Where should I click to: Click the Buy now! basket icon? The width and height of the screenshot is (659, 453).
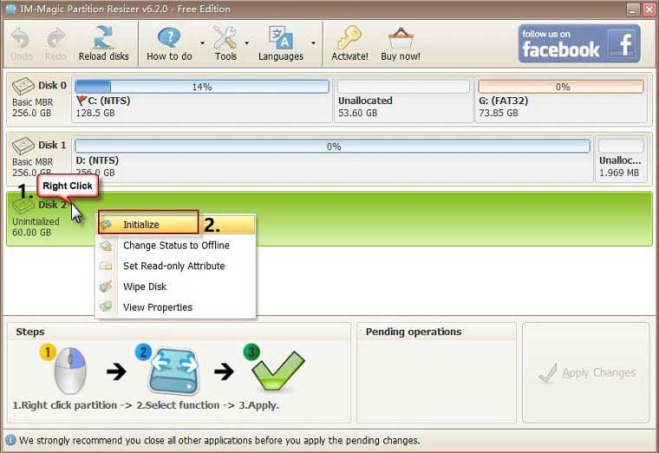(401, 38)
